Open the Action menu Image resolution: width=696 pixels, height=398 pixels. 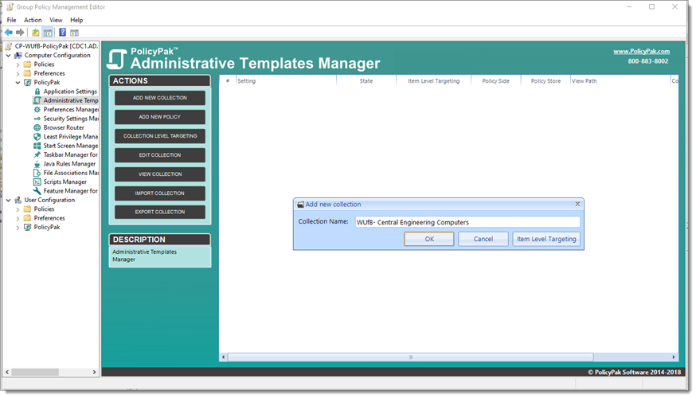pos(33,20)
